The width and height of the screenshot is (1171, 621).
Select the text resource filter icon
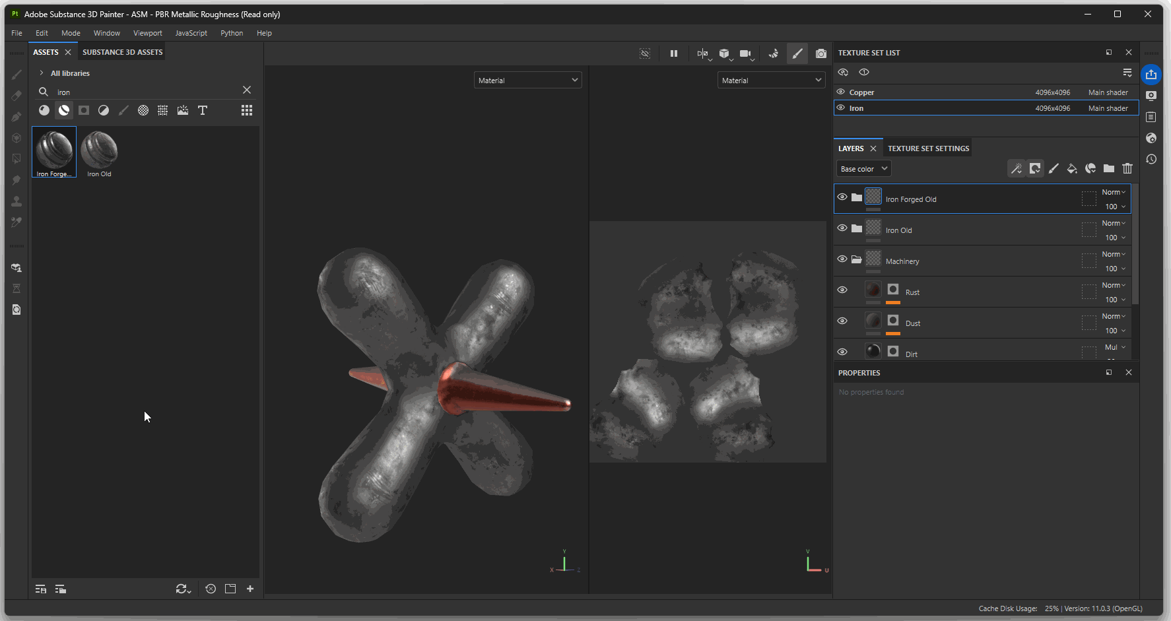click(x=203, y=110)
